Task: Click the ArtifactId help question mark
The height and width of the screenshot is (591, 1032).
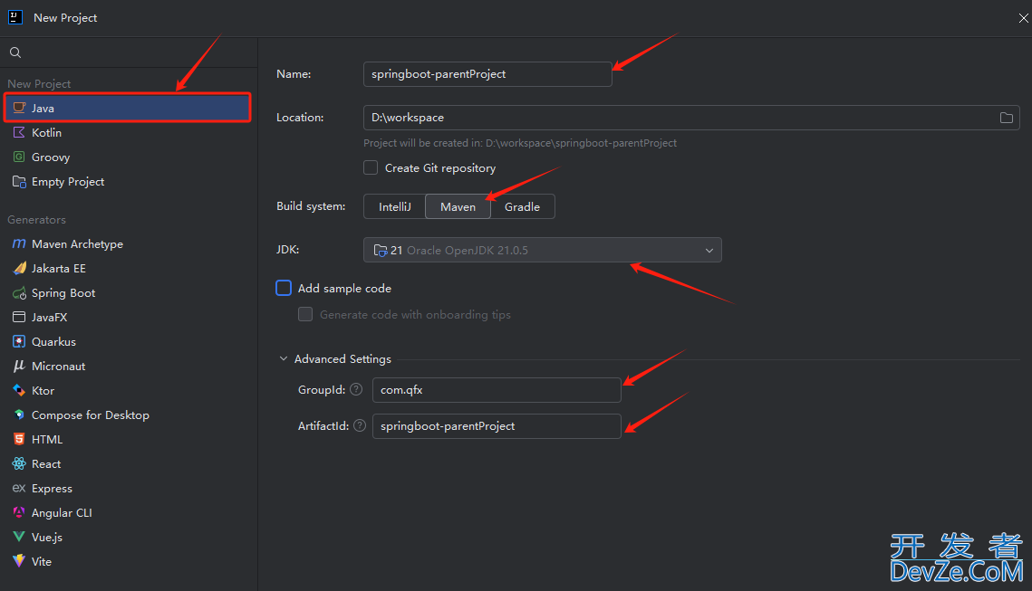Action: [x=360, y=425]
